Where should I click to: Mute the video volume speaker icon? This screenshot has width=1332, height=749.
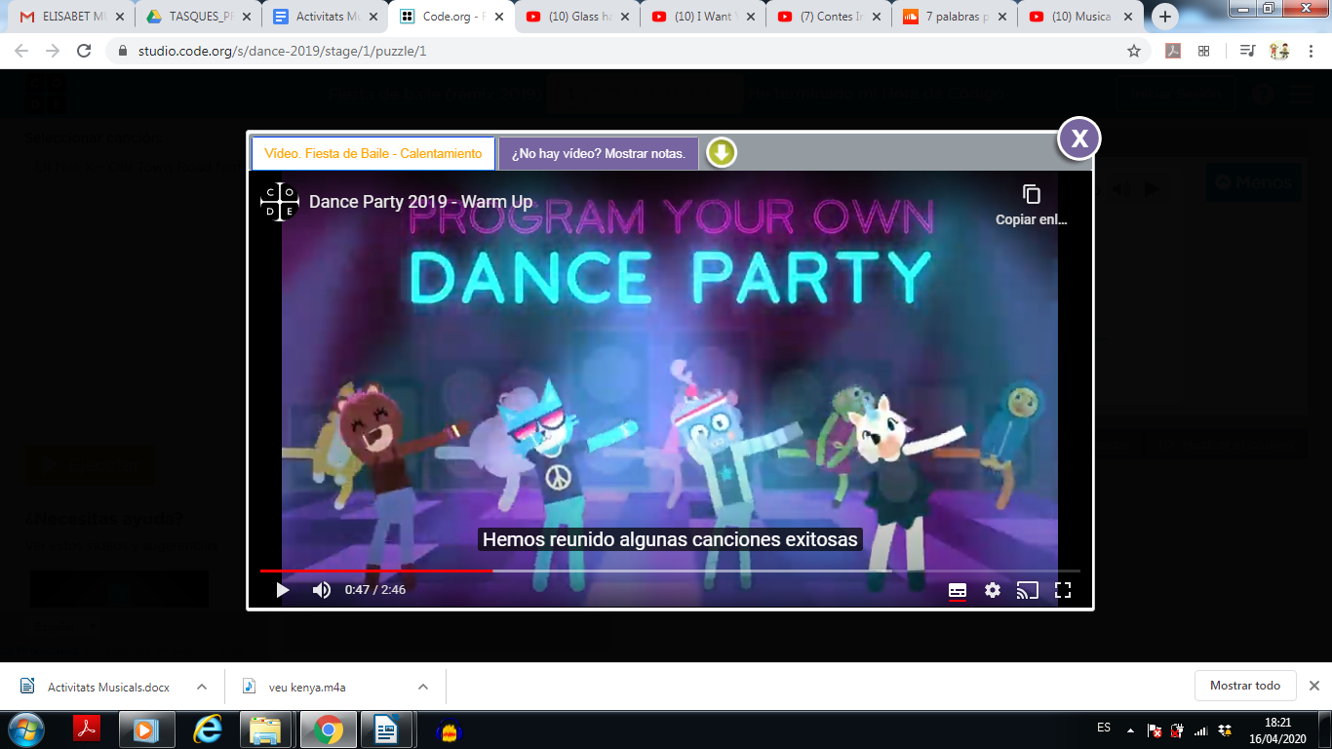click(x=322, y=590)
